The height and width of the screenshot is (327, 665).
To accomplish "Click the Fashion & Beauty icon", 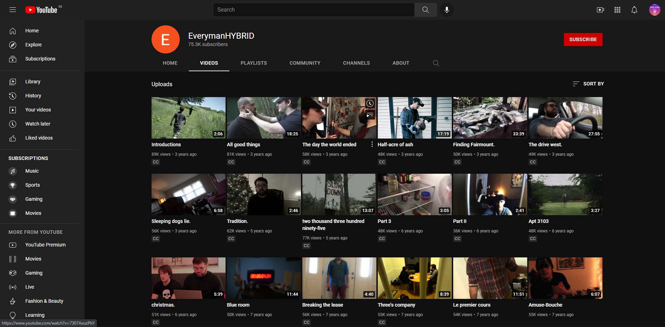I will 13,301.
